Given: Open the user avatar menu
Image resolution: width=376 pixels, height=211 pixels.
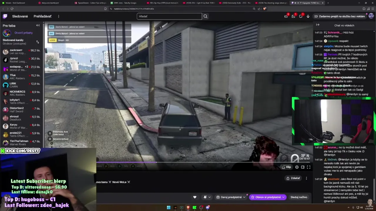Looking at the screenshot, I should [371, 16].
